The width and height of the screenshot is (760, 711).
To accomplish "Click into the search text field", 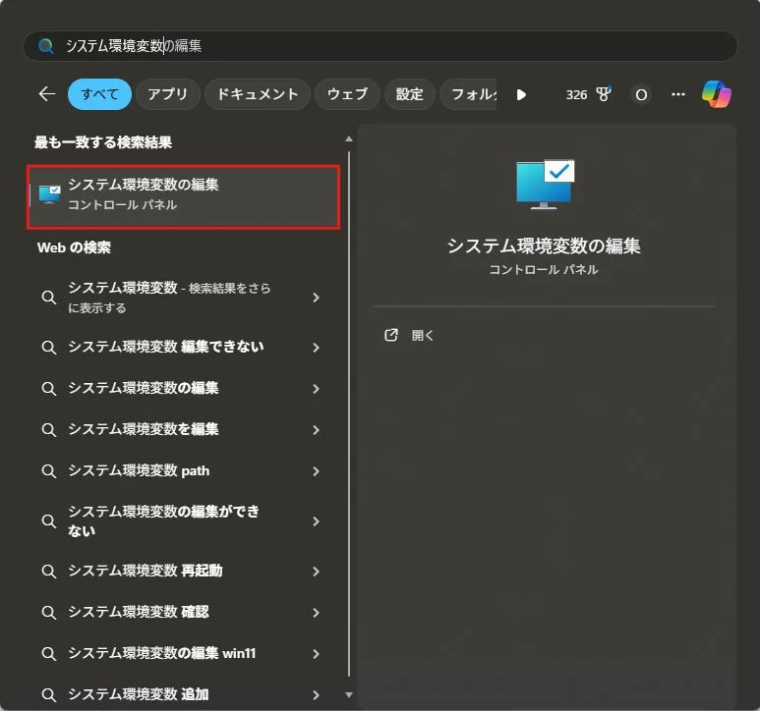I will point(380,46).
